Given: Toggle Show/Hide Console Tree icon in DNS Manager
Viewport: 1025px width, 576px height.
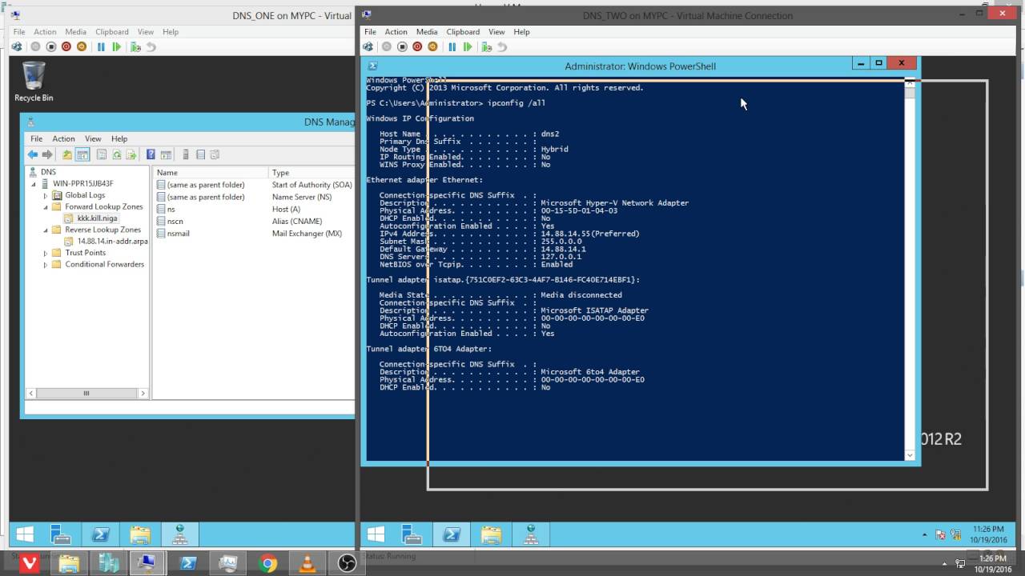Looking at the screenshot, I should coord(82,154).
